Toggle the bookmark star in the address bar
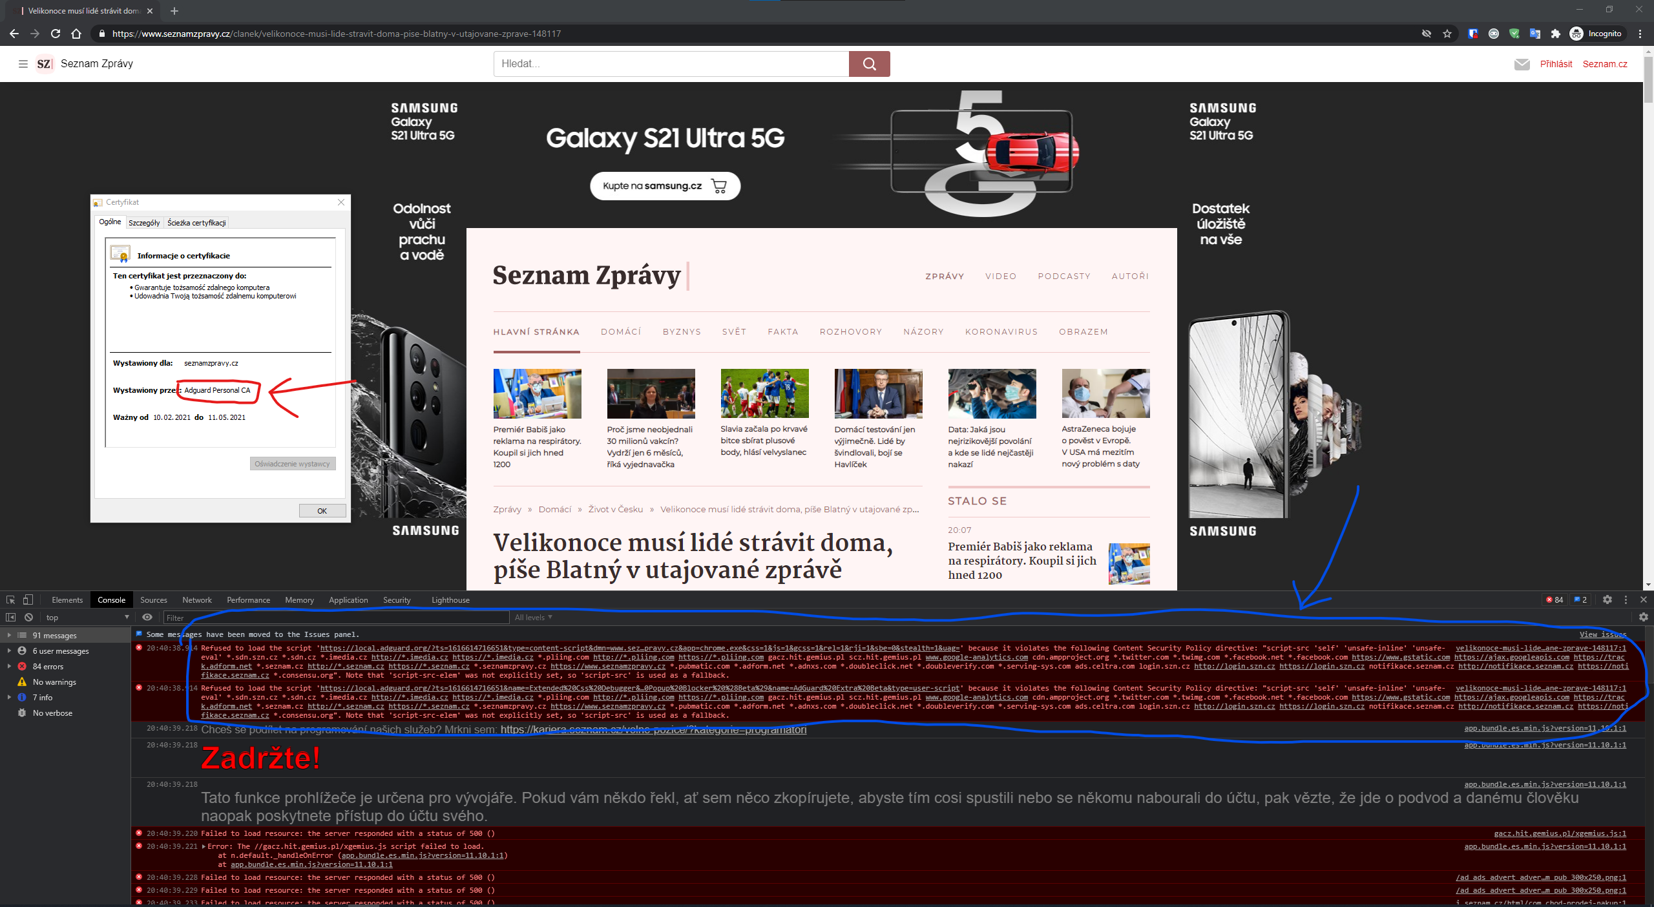This screenshot has height=907, width=1654. [x=1447, y=34]
